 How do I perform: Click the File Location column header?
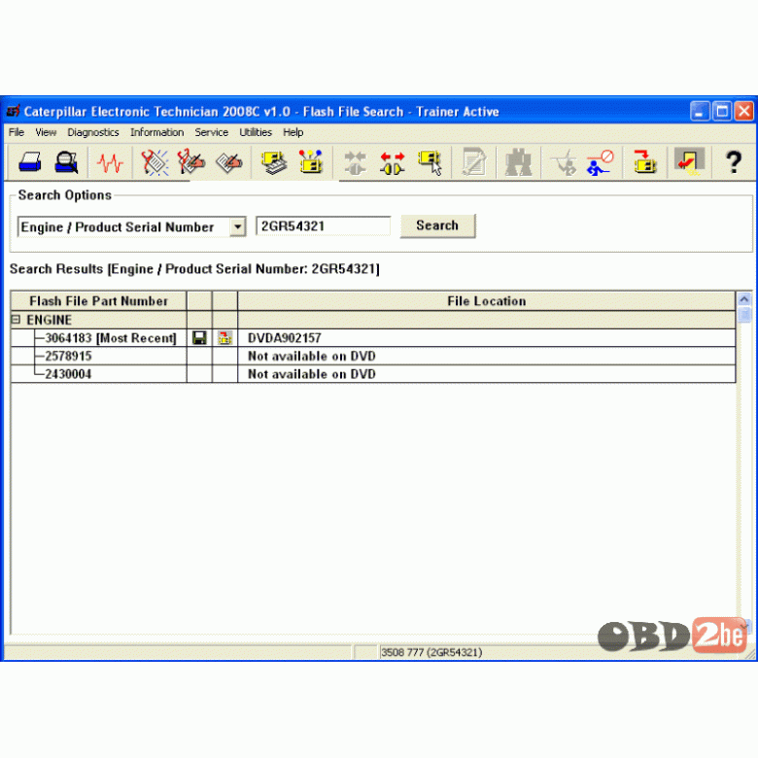[486, 301]
